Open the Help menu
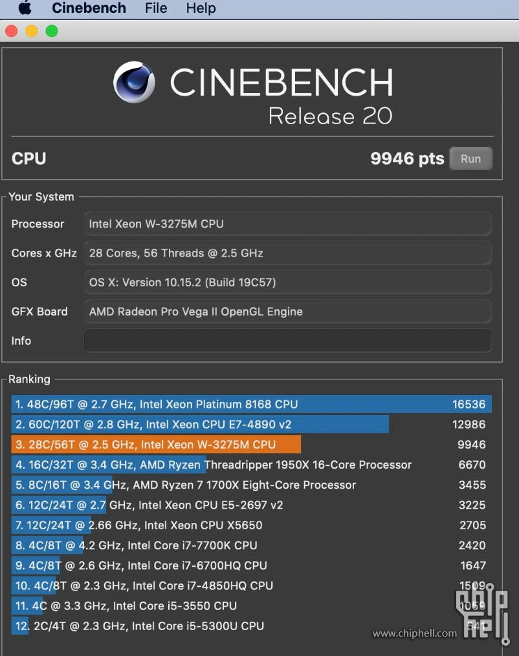The width and height of the screenshot is (519, 656). (201, 8)
